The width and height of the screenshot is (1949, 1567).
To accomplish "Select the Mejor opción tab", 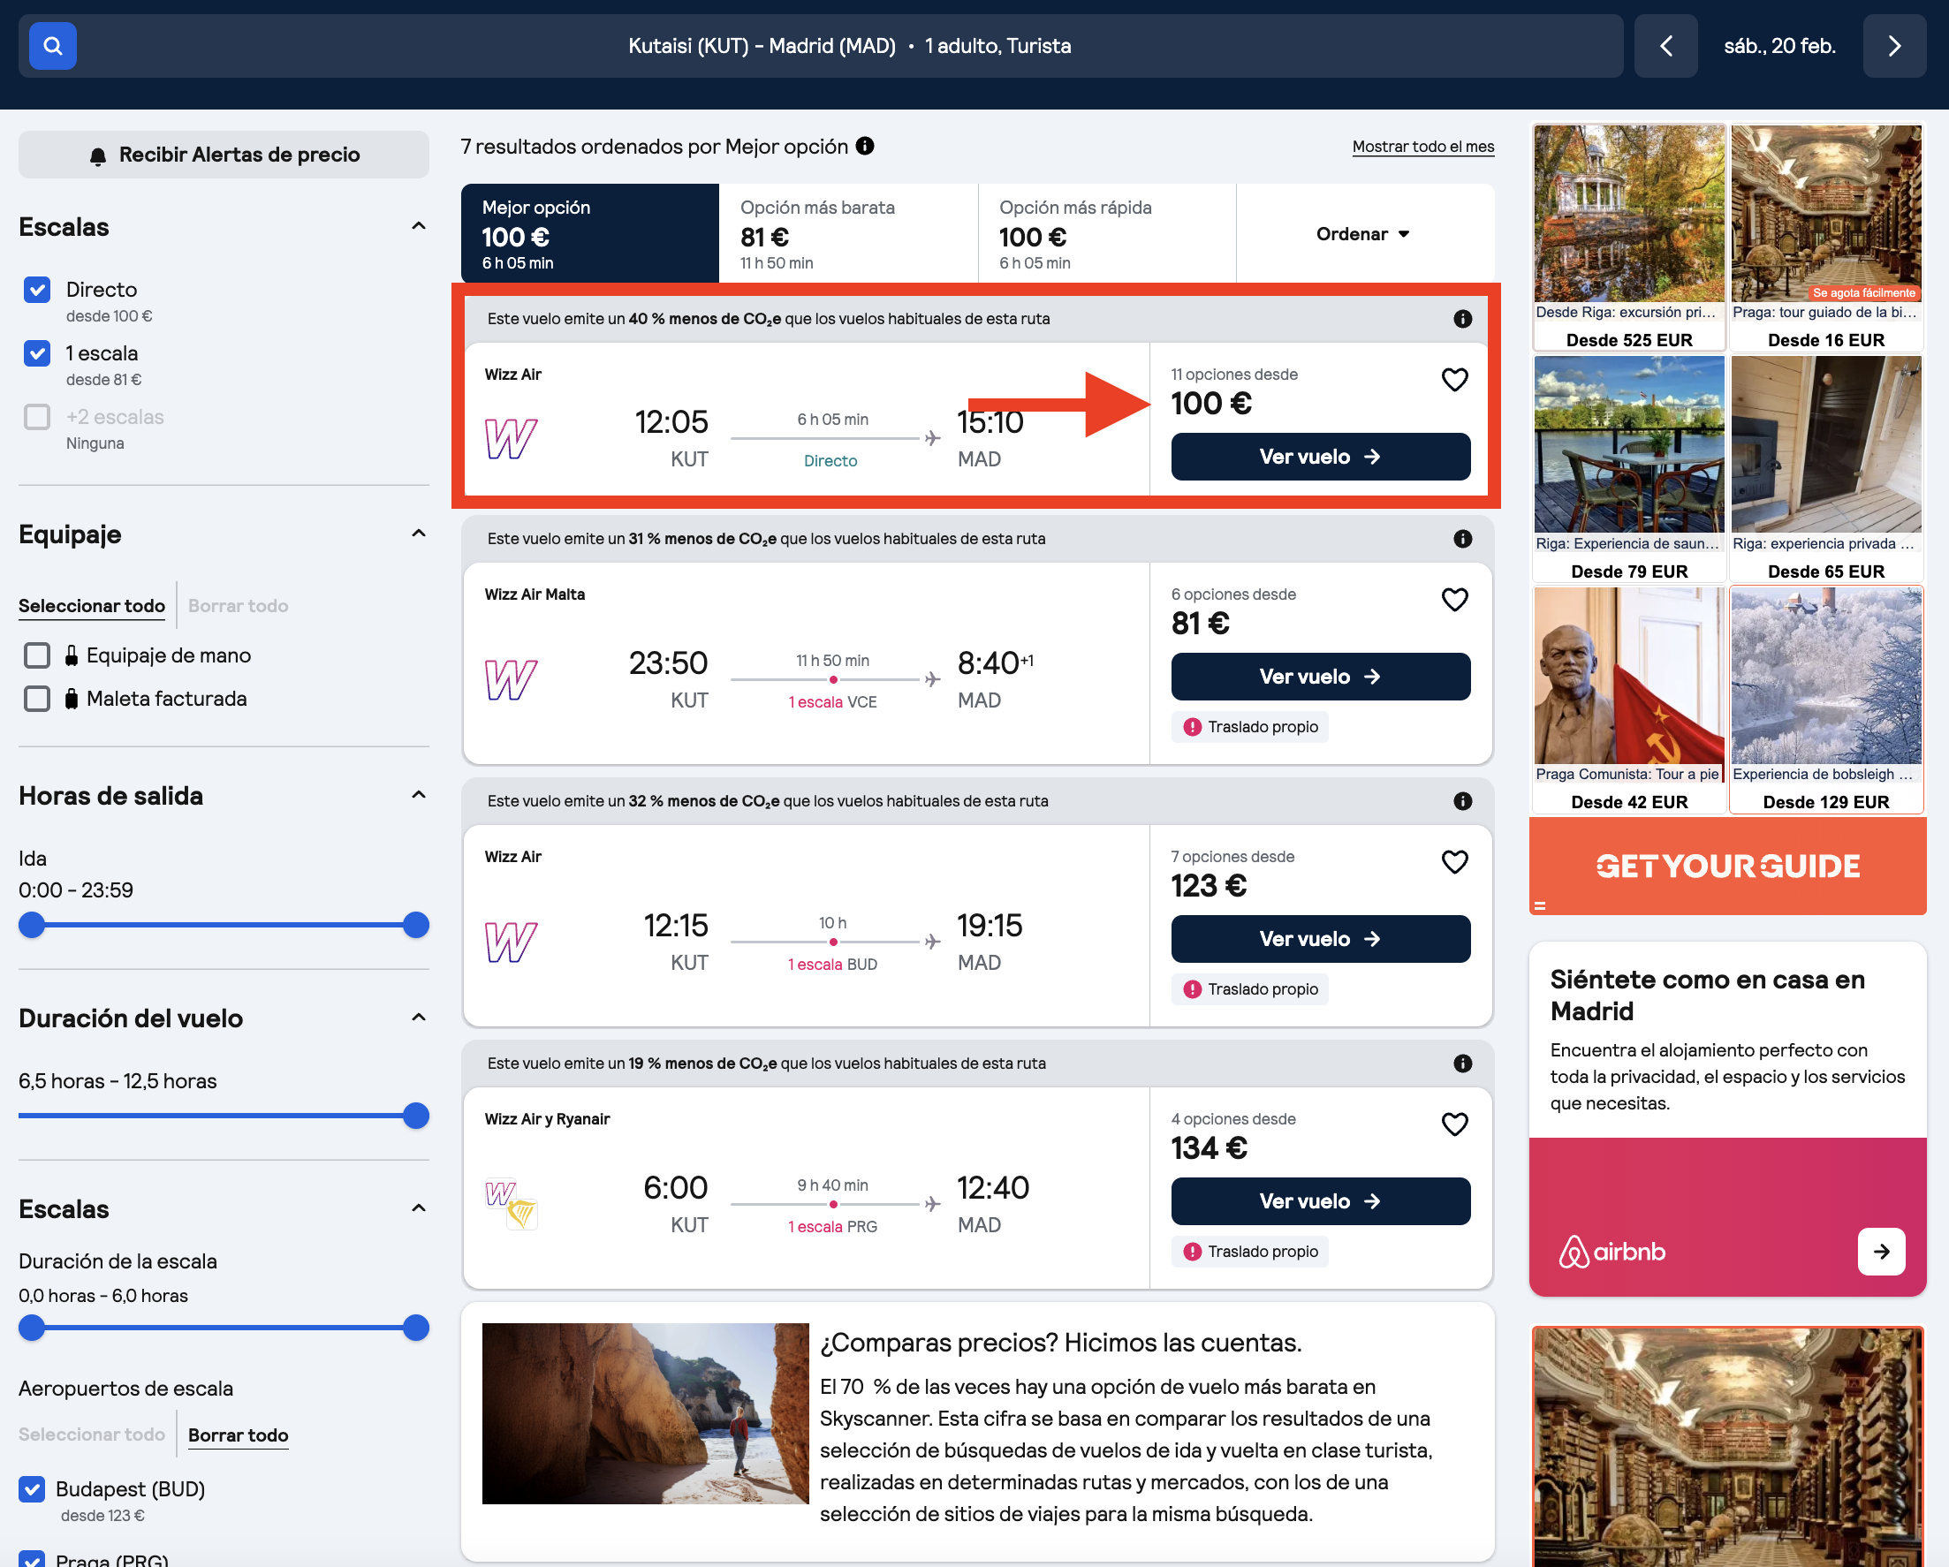I will (x=589, y=234).
